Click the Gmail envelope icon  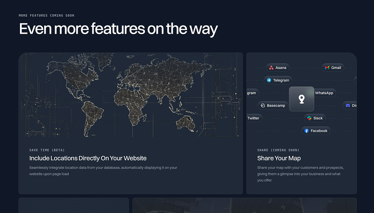pos(327,68)
